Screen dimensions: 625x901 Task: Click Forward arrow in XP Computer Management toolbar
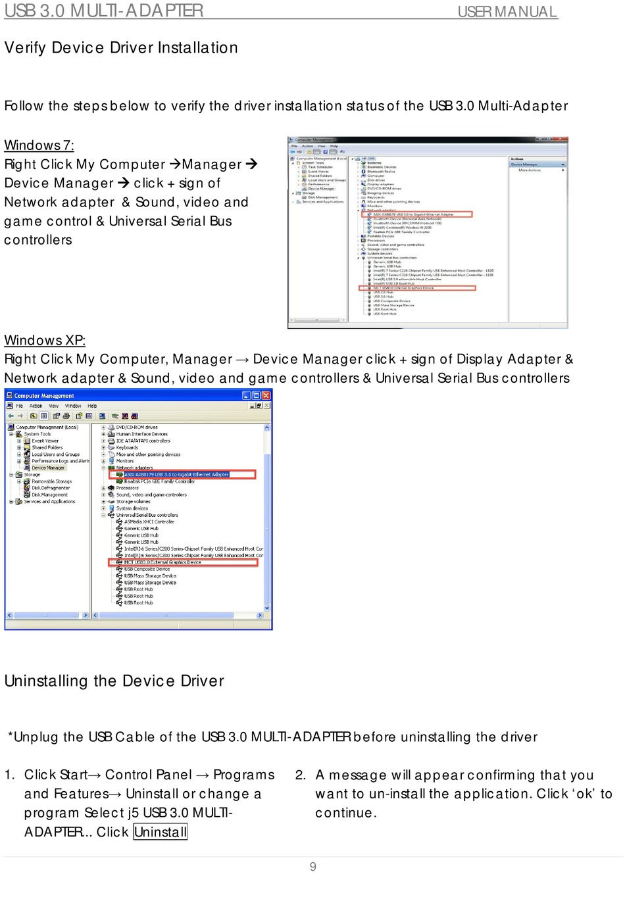pos(20,416)
